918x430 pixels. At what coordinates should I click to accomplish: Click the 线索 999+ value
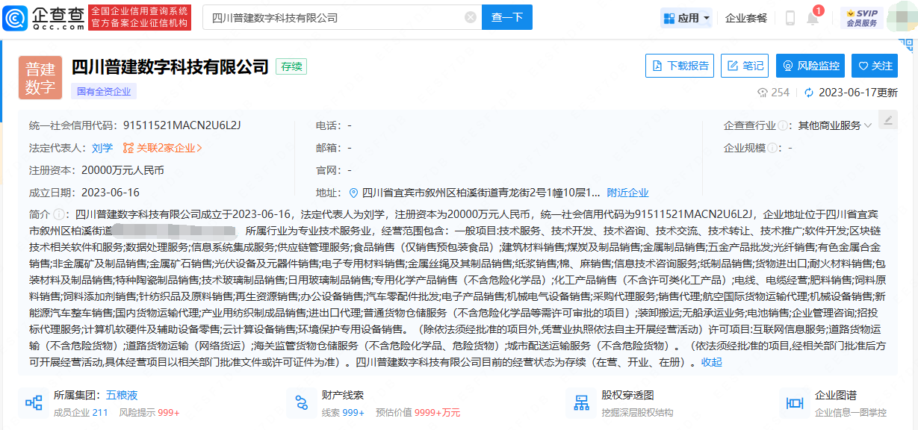click(x=343, y=412)
